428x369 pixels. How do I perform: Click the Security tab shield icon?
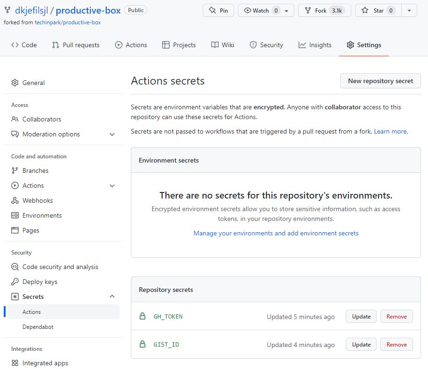tap(253, 45)
